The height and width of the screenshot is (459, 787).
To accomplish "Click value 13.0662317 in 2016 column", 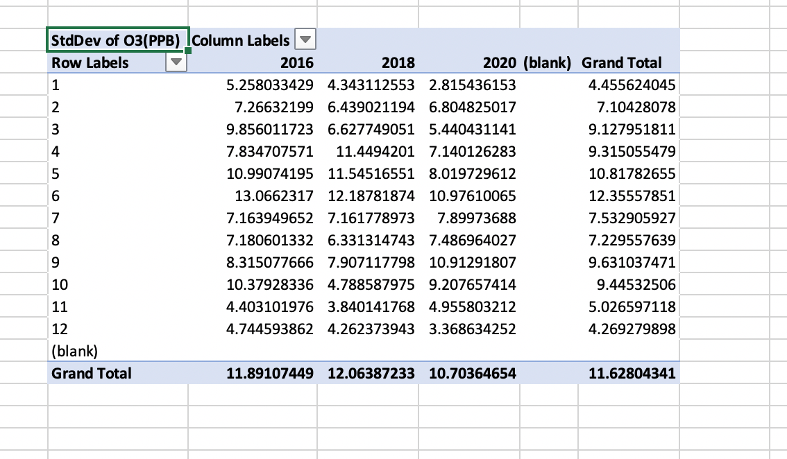I will [271, 196].
